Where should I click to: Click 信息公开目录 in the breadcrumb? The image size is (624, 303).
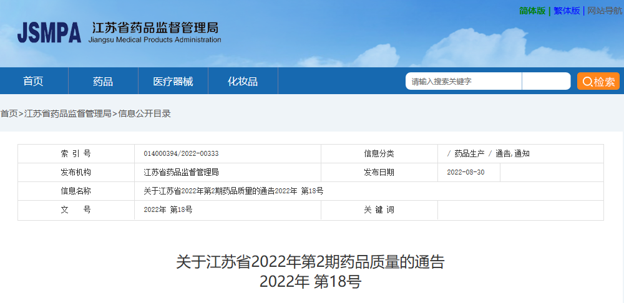(x=145, y=113)
